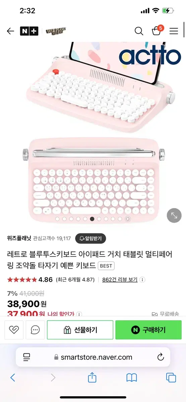Open the shopping cart with 5 items

pyautogui.click(x=157, y=30)
